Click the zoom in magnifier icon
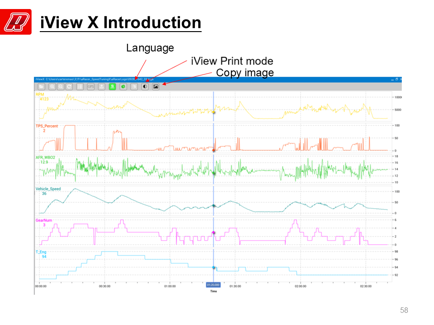 [x=52, y=87]
